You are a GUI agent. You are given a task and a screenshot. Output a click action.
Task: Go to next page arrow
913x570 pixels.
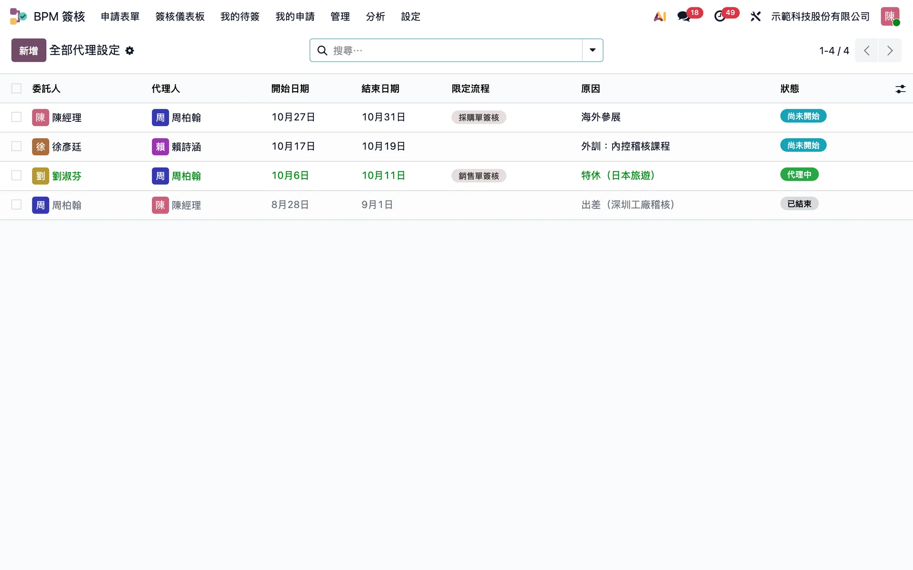tap(890, 50)
